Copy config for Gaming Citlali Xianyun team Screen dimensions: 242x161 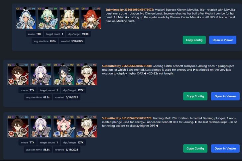(195, 96)
